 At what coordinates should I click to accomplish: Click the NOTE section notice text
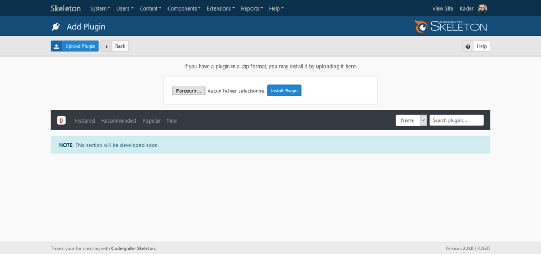tap(109, 145)
